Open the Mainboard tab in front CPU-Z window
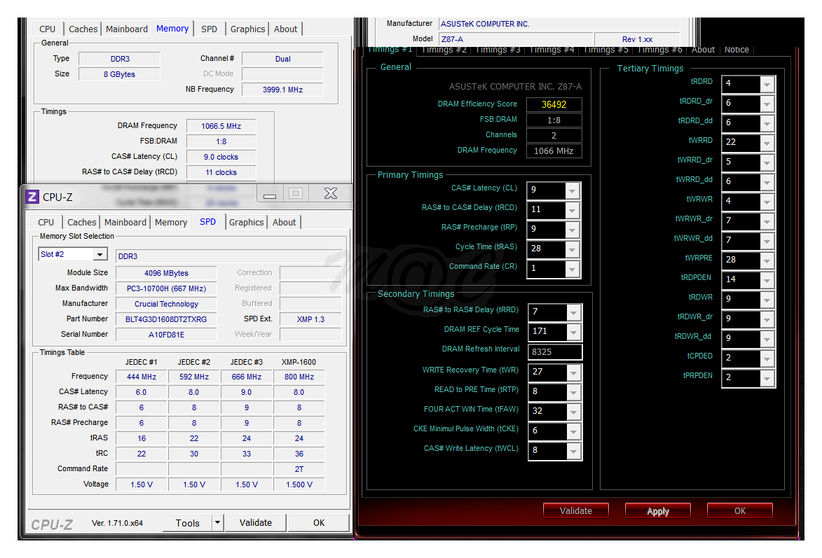The width and height of the screenshot is (822, 558). coord(125,222)
